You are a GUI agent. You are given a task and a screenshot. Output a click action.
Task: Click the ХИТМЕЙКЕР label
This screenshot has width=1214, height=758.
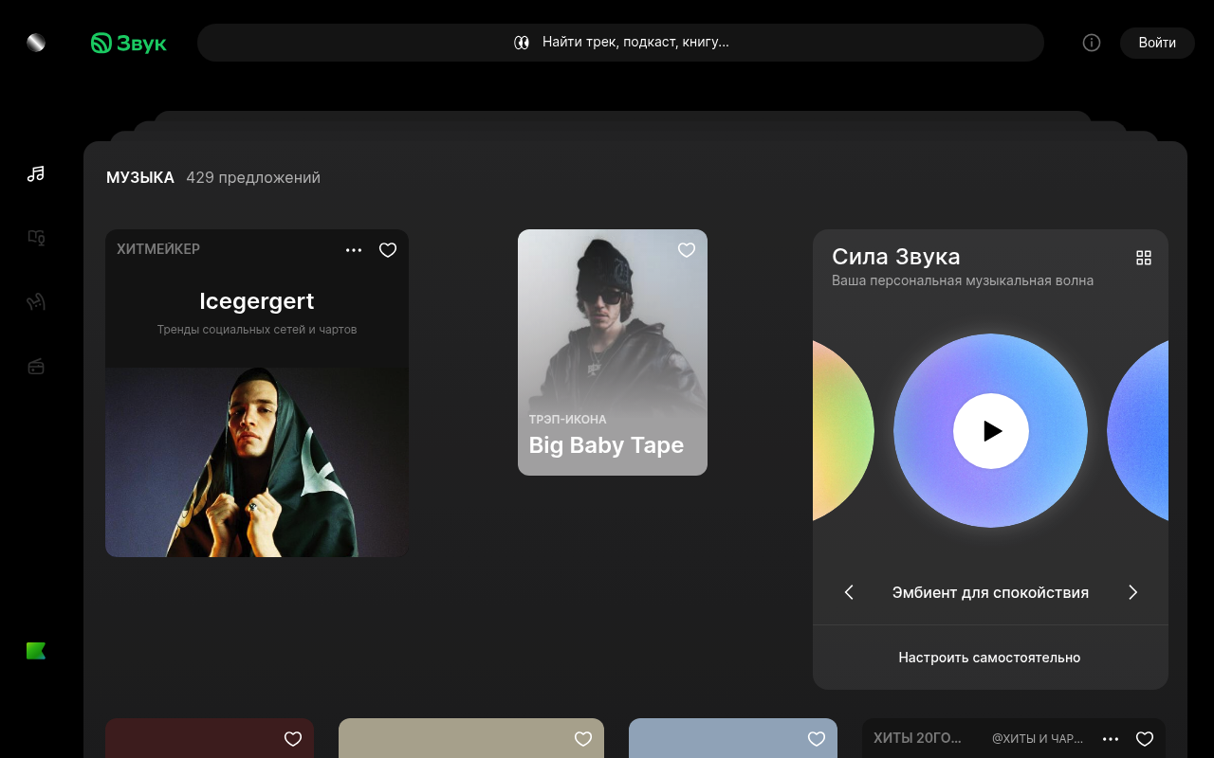point(158,249)
